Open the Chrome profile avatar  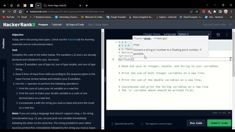coord(225,11)
